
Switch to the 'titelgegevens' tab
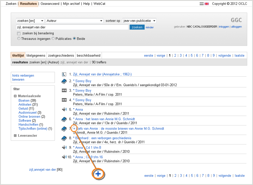pyautogui.click(x=35, y=55)
